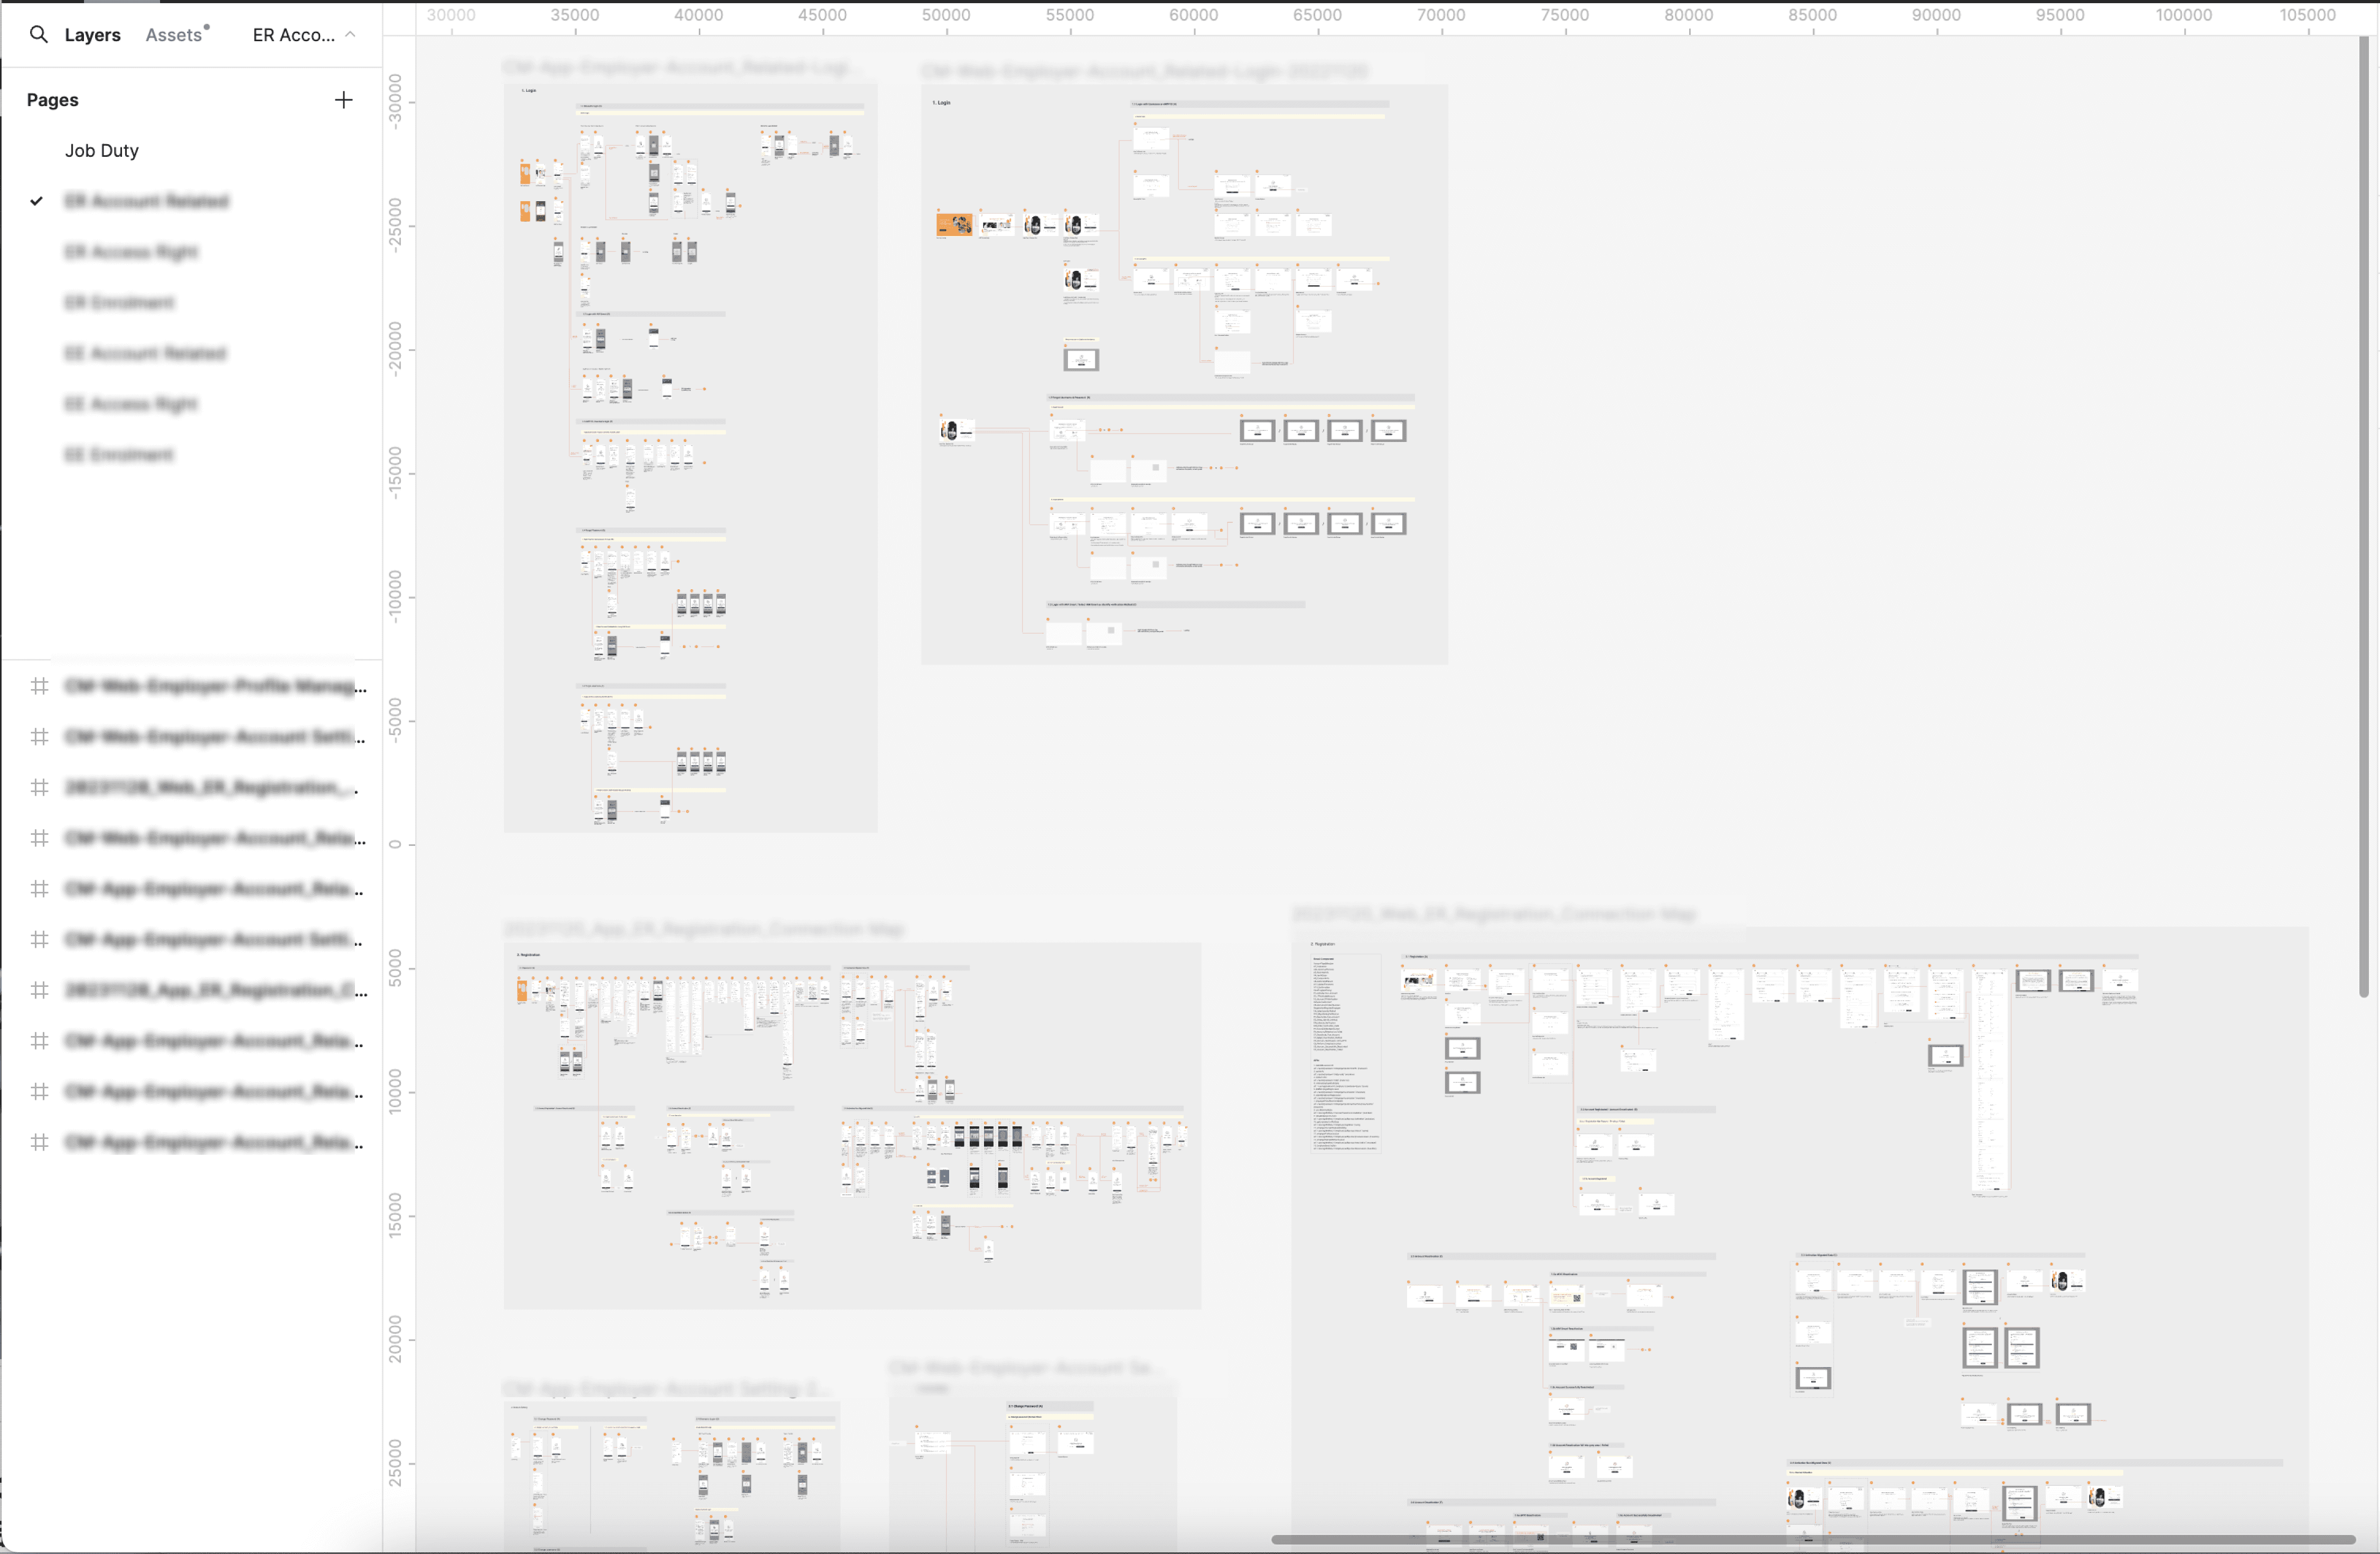2380x1554 pixels.
Task: Open the Job Duty page
Action: click(102, 151)
